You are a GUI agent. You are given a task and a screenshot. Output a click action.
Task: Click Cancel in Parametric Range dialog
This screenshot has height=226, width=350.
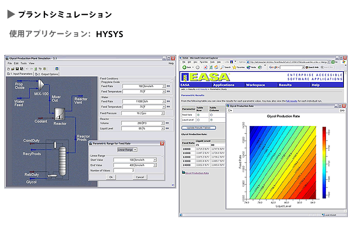click(140, 177)
